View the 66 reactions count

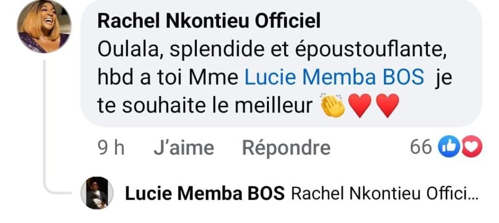pos(421,147)
